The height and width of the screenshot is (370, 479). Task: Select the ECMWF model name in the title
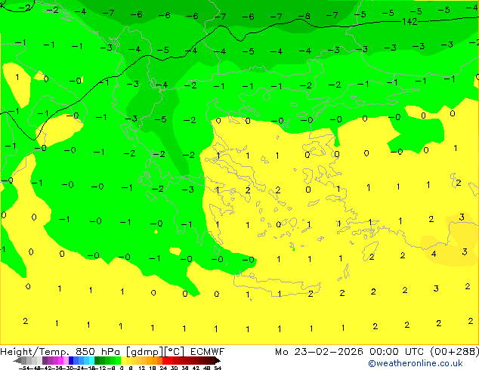tap(208, 352)
